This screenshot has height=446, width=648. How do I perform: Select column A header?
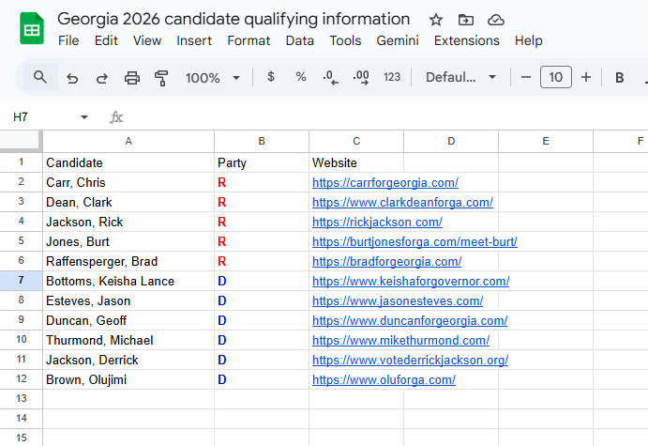point(128,141)
